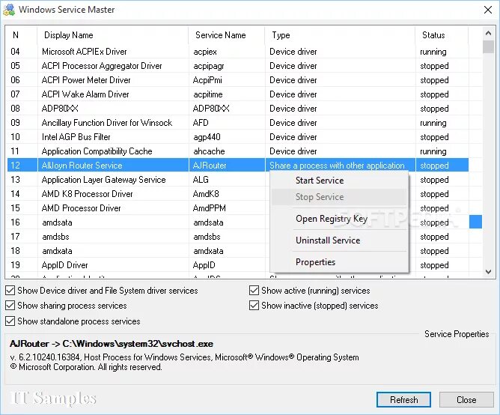
Task: Select ADP80XX display name cell
Action: (113, 109)
